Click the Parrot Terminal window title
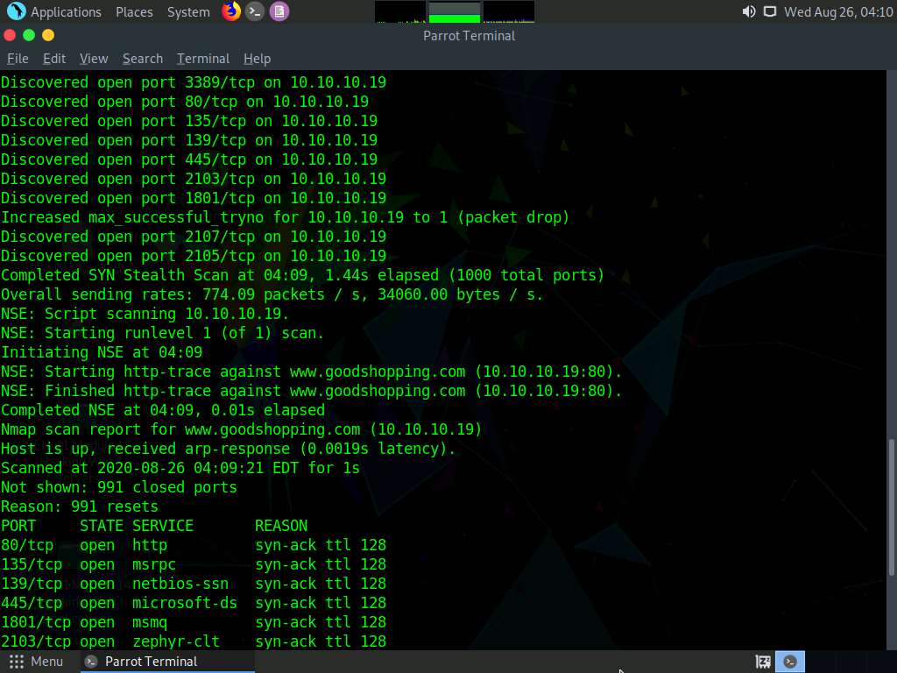 coord(470,35)
